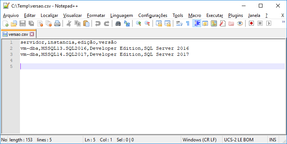The image size is (287, 144).
Task: Click line 4 in the text editor
Action: (152, 60)
